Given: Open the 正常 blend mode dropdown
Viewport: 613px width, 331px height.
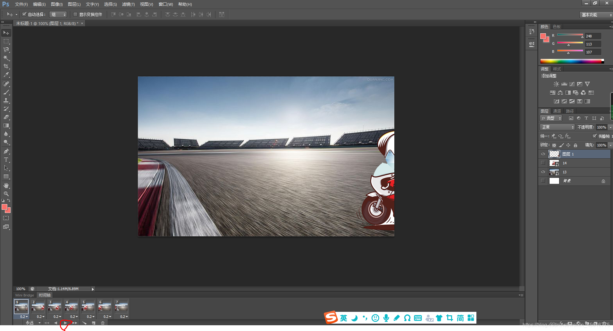Looking at the screenshot, I should click(x=558, y=127).
